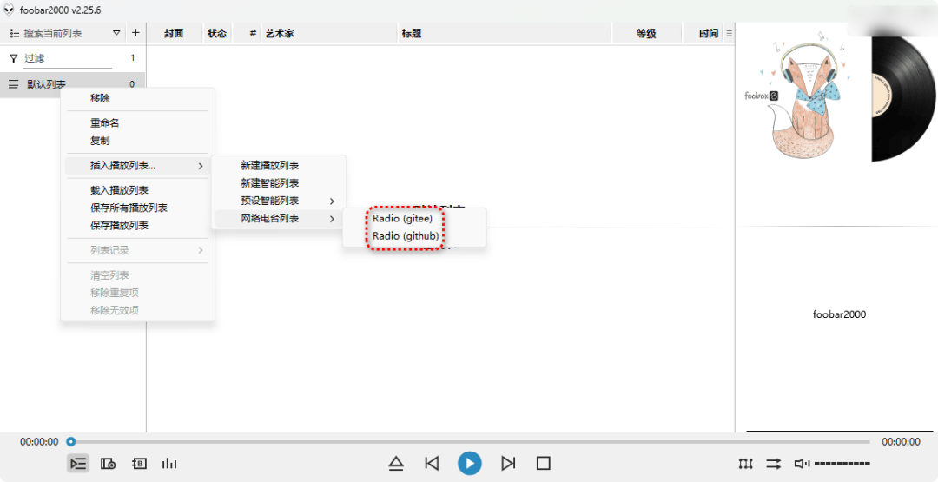Click the 过滤 filter input field
Image resolution: width=938 pixels, height=482 pixels.
(x=68, y=58)
